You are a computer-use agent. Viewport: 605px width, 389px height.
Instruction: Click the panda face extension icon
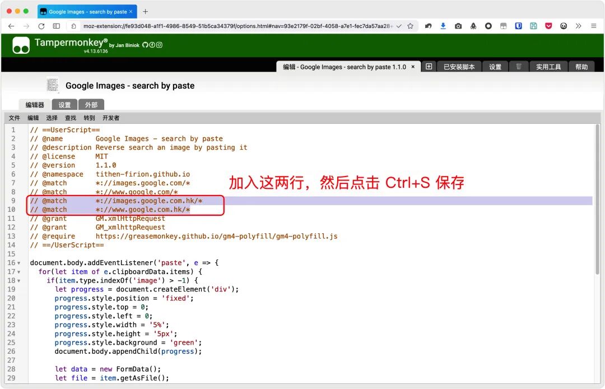click(x=564, y=26)
